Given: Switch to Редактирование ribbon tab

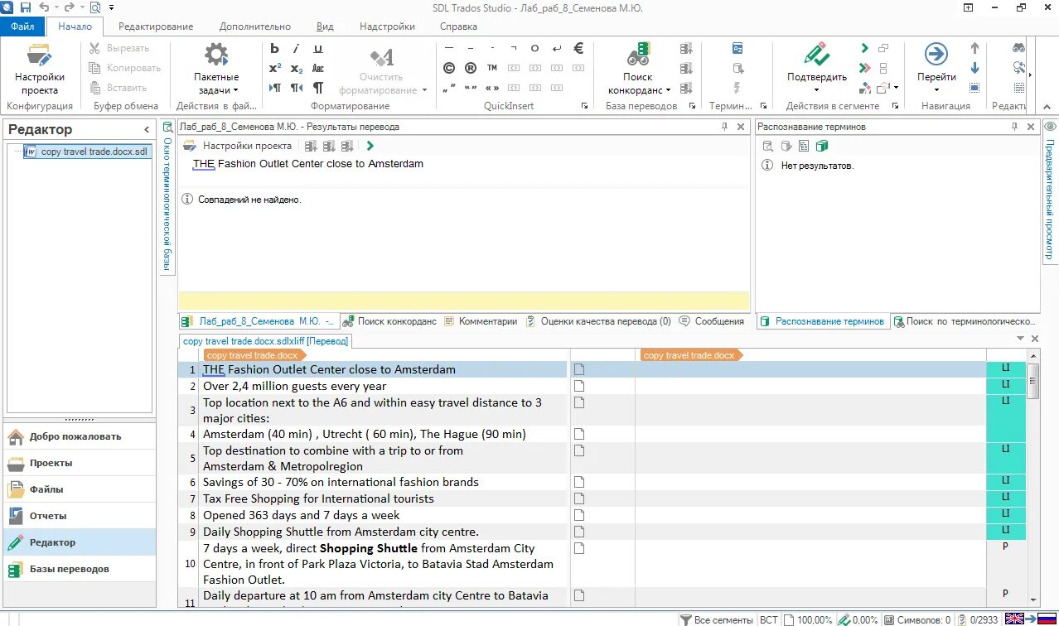Looking at the screenshot, I should tap(156, 26).
